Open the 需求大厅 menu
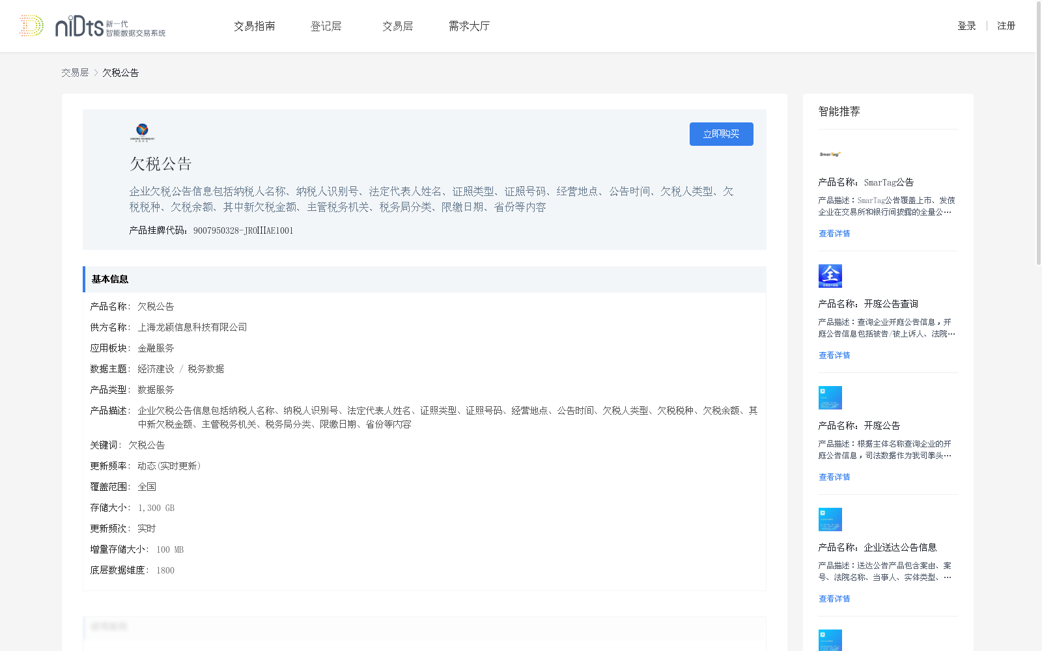 click(469, 26)
